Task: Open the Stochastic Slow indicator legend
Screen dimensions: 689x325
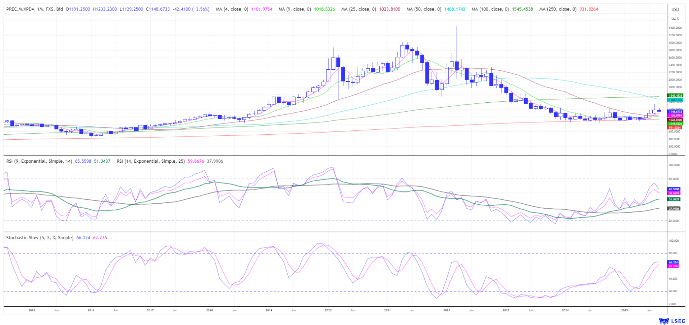Action: (40, 238)
